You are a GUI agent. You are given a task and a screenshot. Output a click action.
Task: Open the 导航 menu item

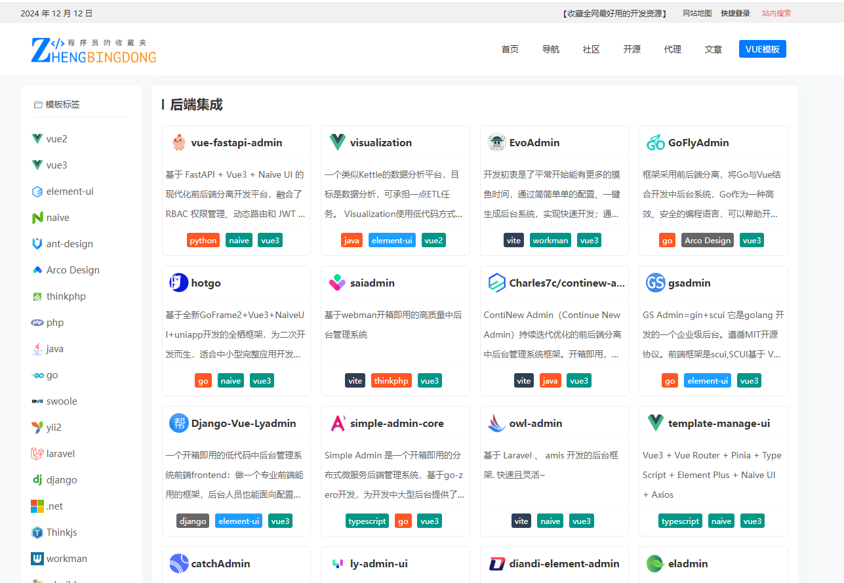tap(550, 49)
